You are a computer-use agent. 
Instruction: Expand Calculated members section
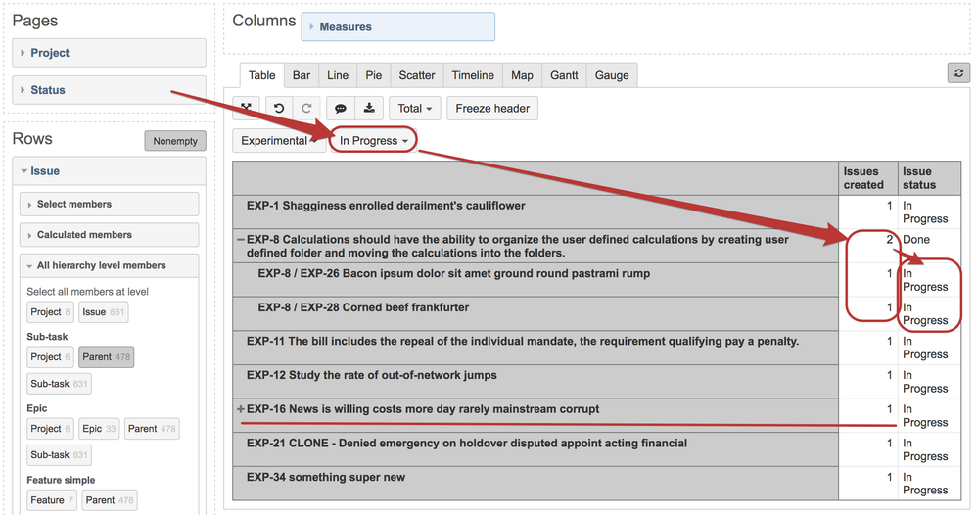click(109, 235)
